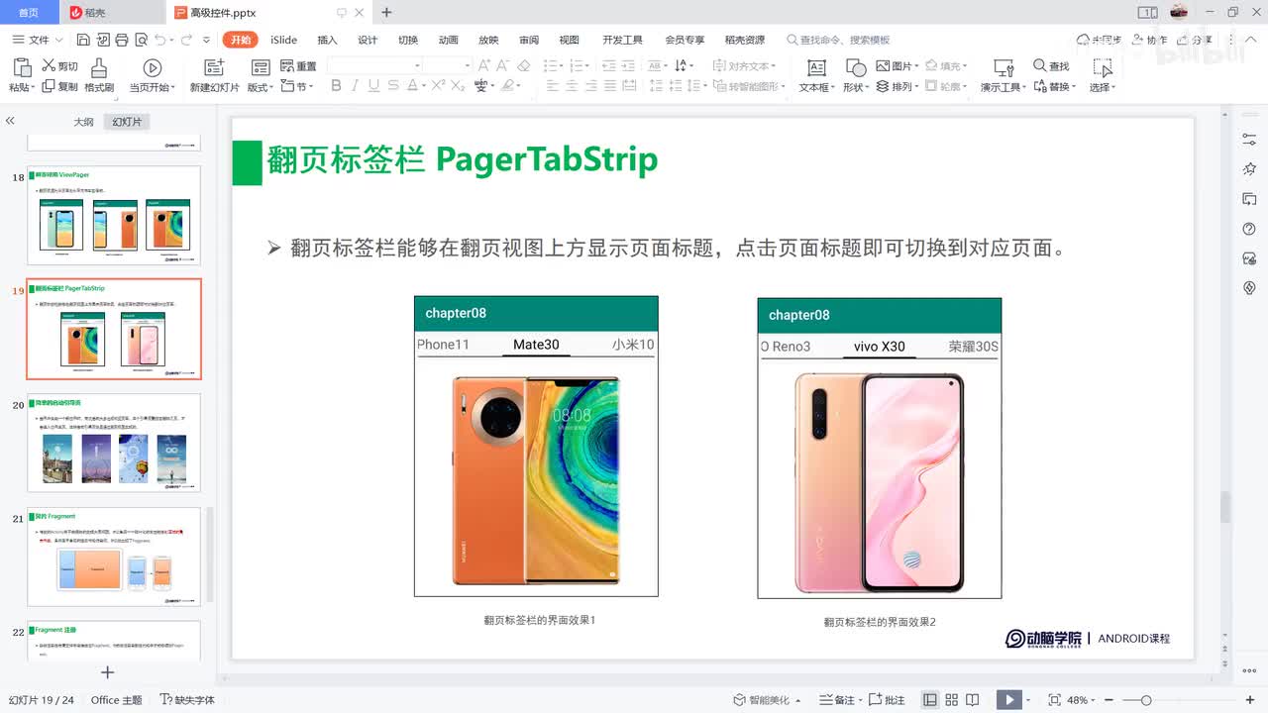Image resolution: width=1268 pixels, height=713 pixels.
Task: Toggle Italic formatting (I)
Action: pos(355,86)
